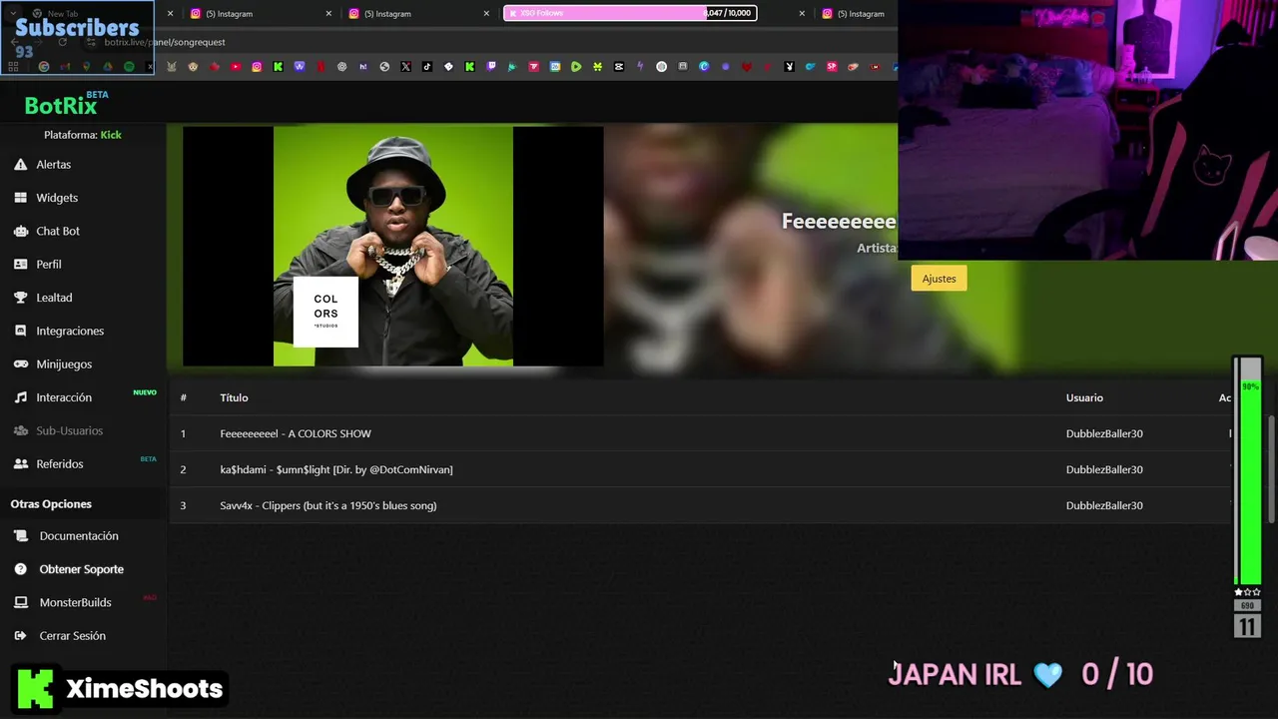Screen dimensions: 1278x719
Task: Click the Perfil card icon
Action: tap(20, 264)
